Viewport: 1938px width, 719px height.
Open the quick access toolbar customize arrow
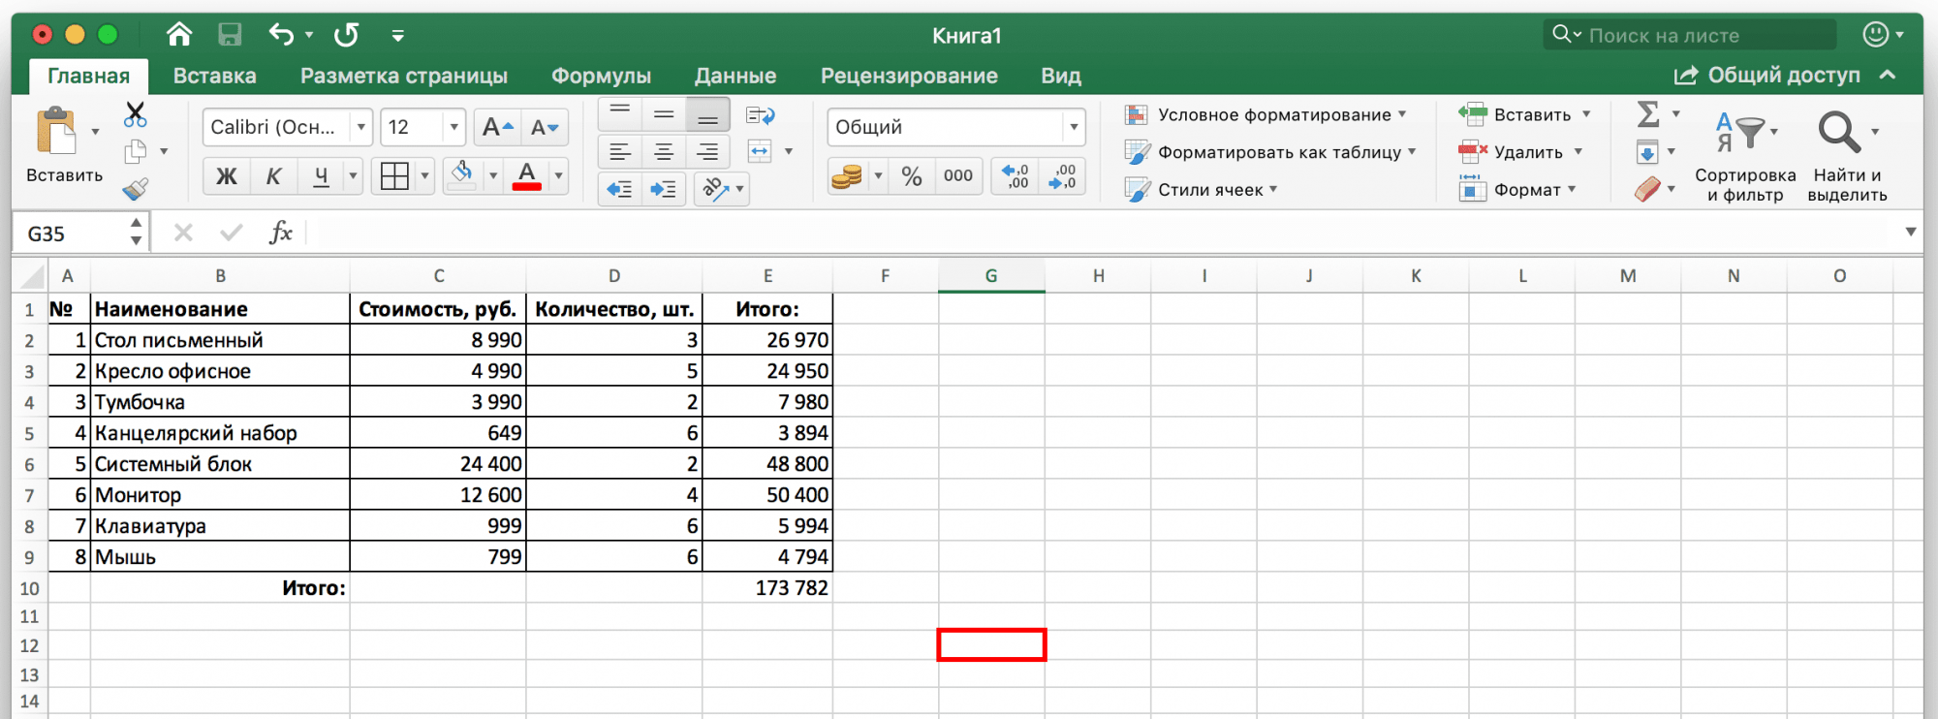(397, 36)
